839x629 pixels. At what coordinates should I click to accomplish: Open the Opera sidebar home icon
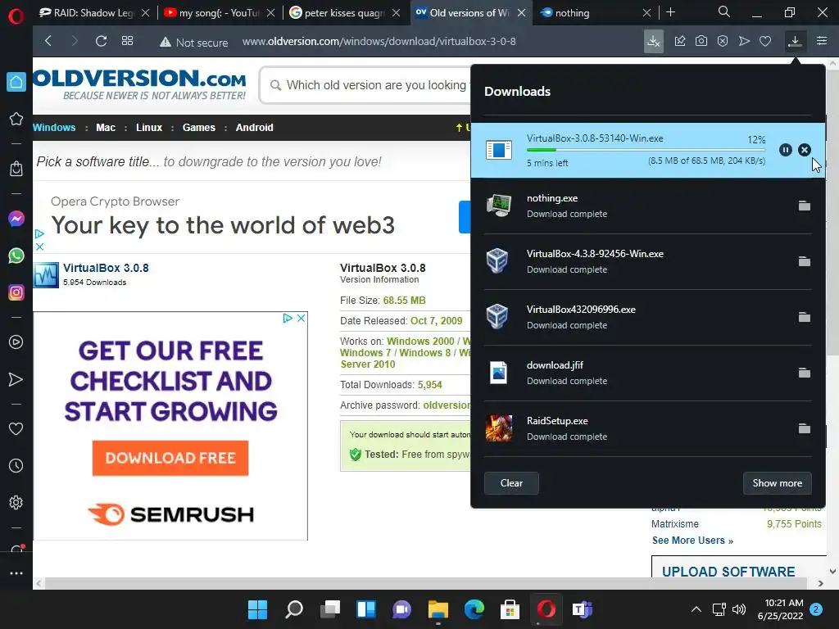click(x=16, y=82)
